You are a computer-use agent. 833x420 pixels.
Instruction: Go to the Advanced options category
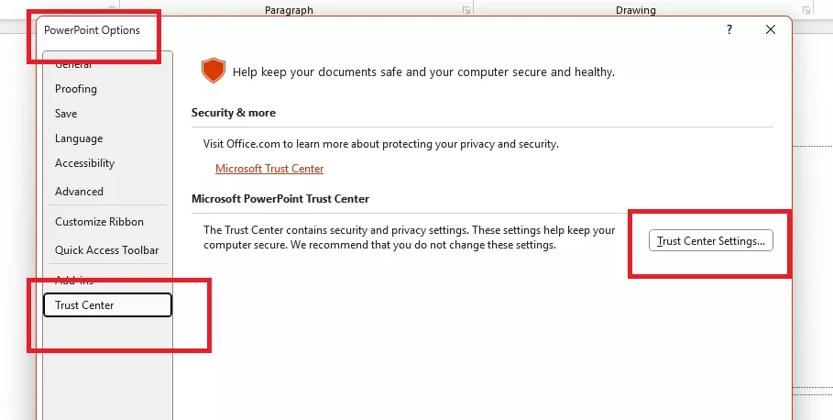tap(79, 192)
